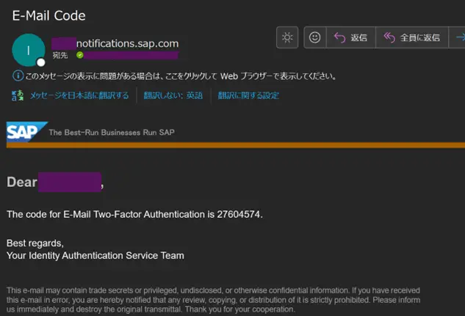Click the translate language icon

point(18,95)
